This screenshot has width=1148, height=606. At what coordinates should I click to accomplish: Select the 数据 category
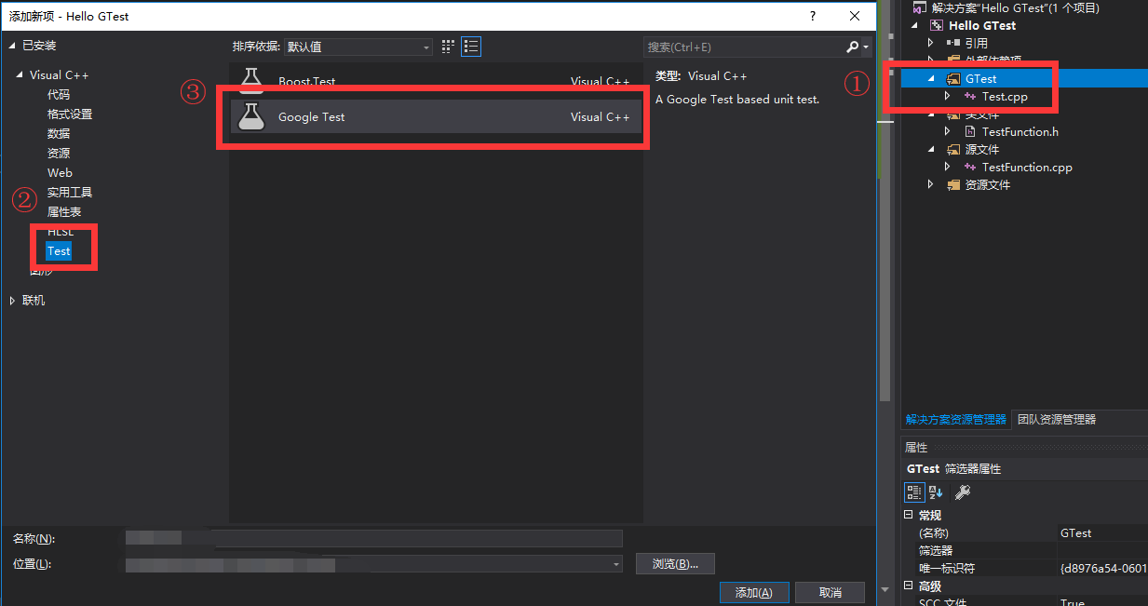tap(59, 133)
